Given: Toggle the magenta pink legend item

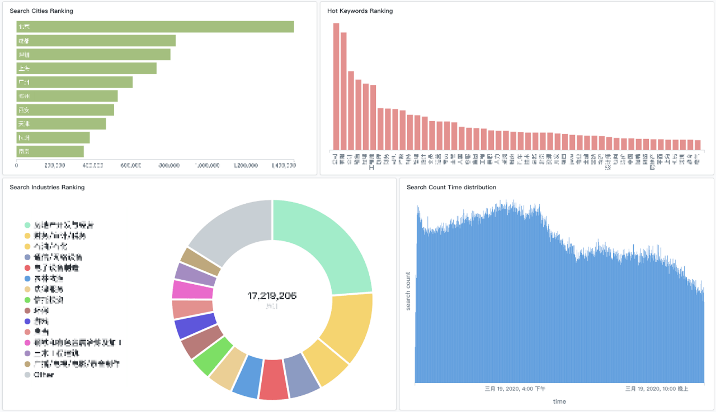Looking at the screenshot, I should 27,342.
